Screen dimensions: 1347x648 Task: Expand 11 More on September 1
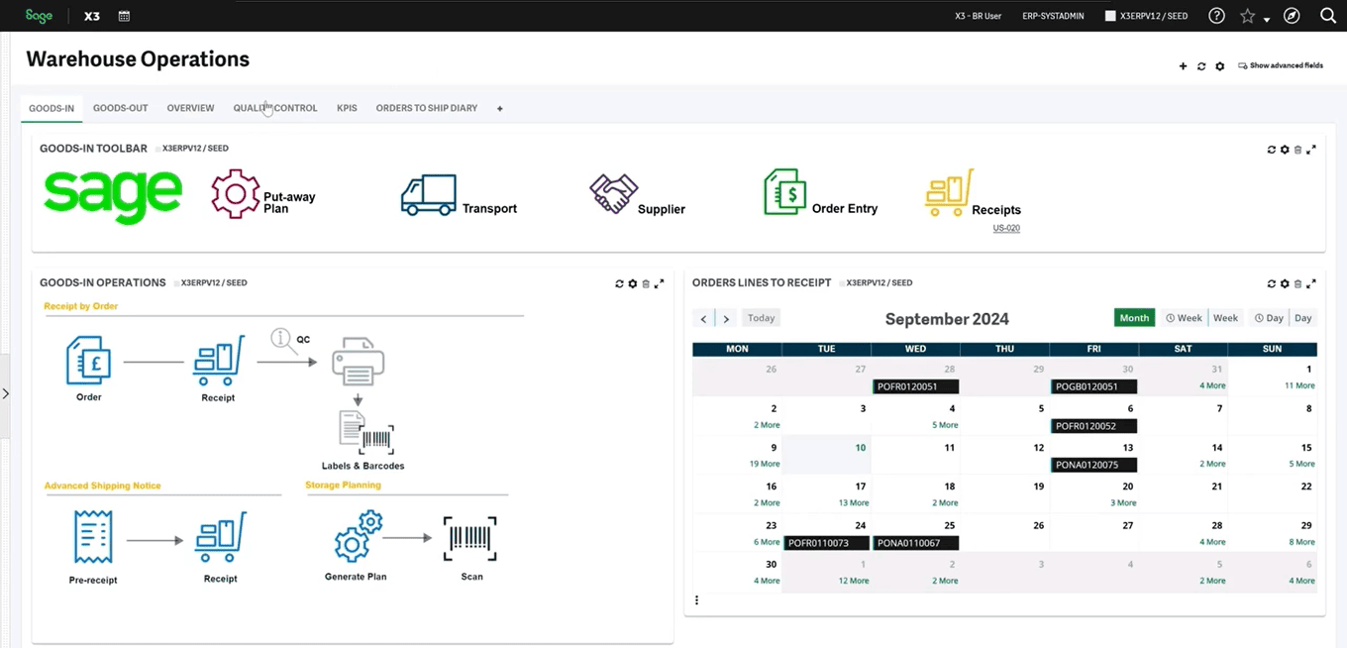1299,385
